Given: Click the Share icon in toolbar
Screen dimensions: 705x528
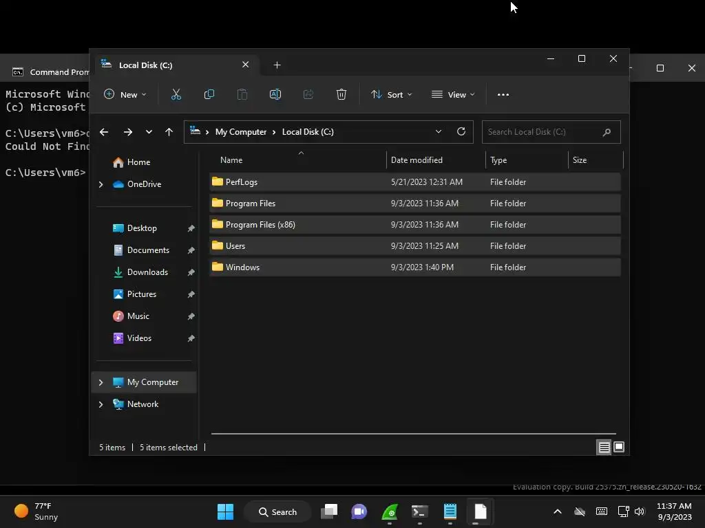Looking at the screenshot, I should 308,95.
